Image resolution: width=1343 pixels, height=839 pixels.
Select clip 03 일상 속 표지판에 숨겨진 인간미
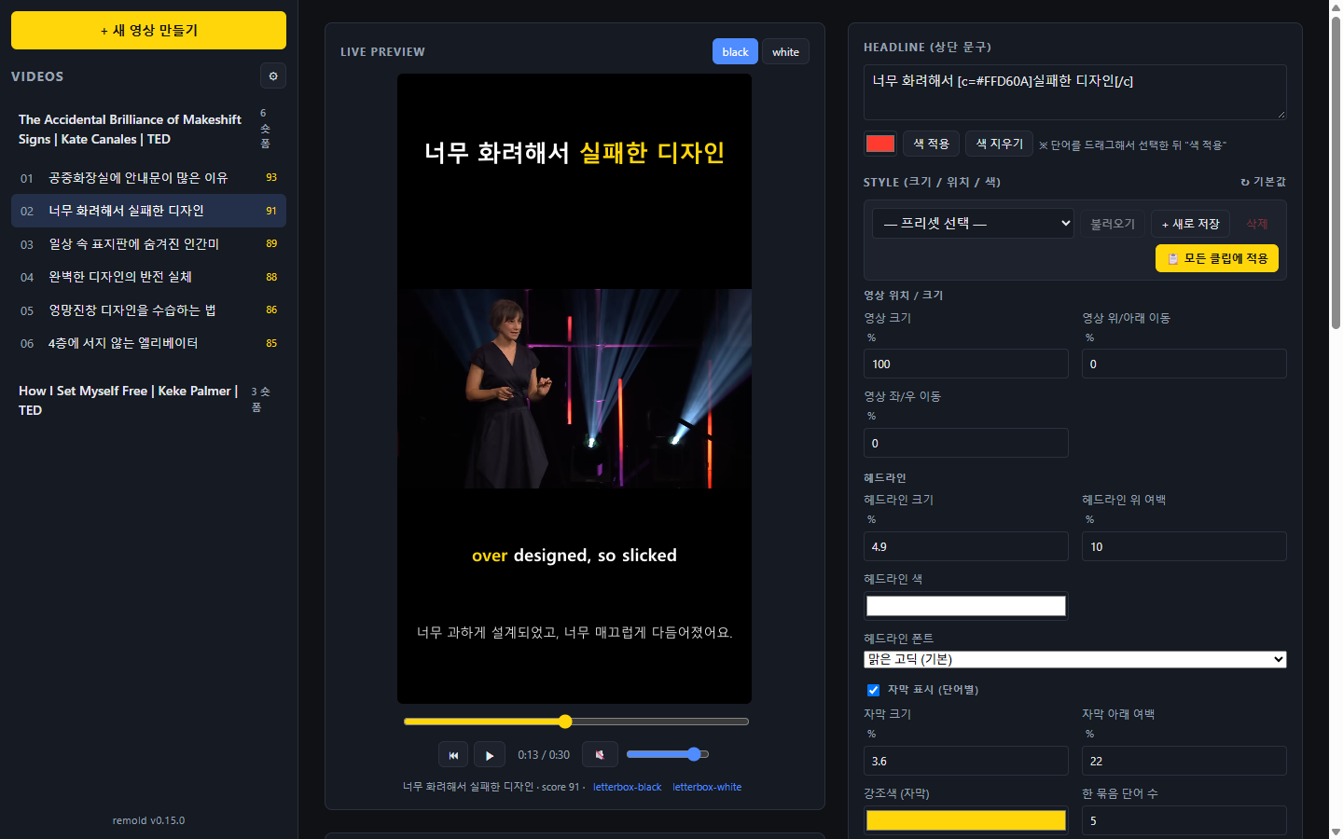point(148,244)
